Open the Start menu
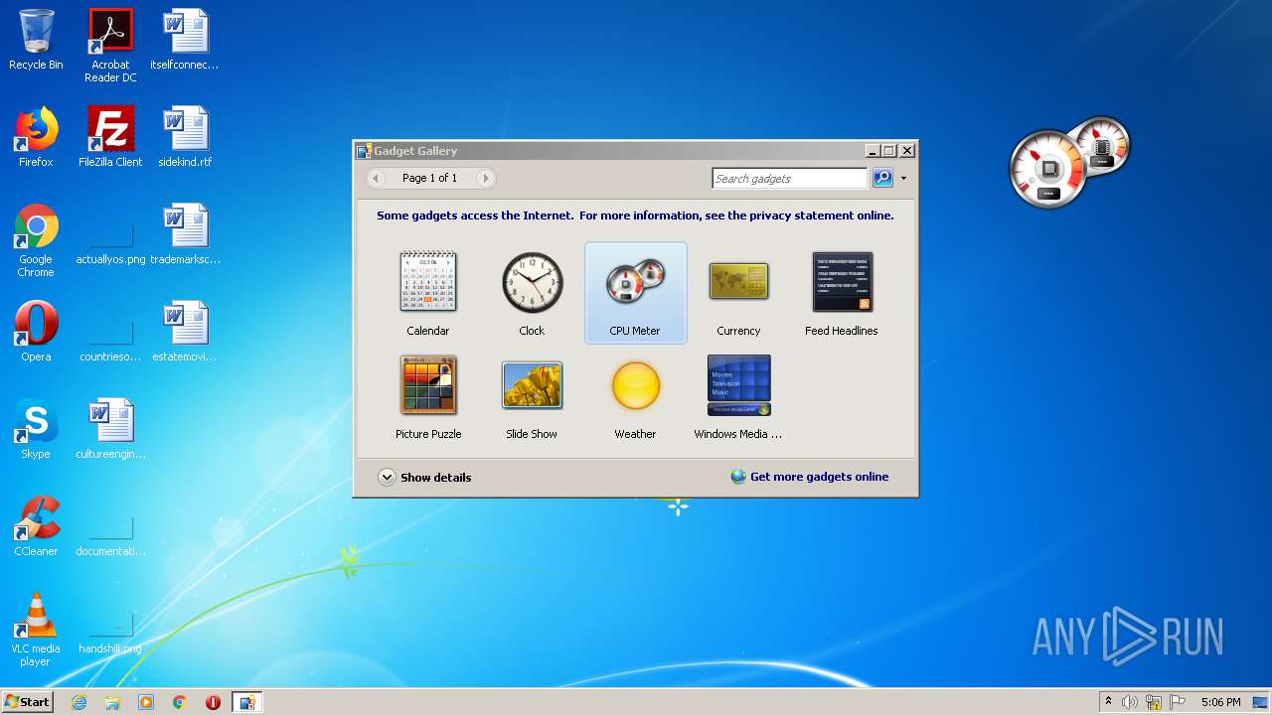This screenshot has height=715, width=1272. 28,701
